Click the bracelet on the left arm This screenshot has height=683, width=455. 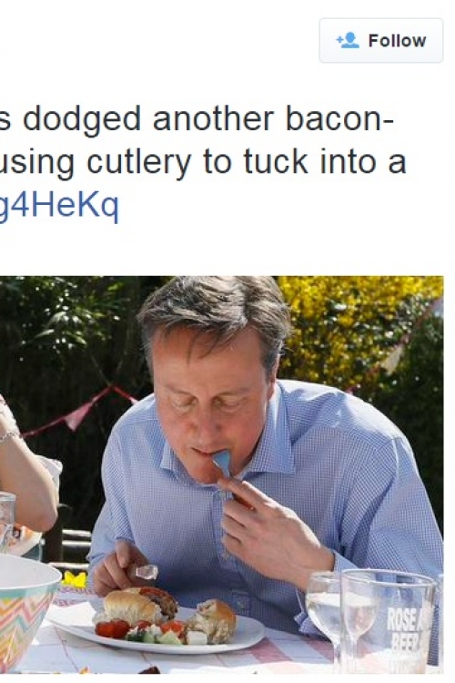[x=9, y=435]
